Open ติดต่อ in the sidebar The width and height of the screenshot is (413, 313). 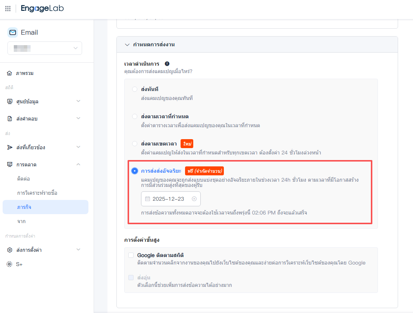24,179
